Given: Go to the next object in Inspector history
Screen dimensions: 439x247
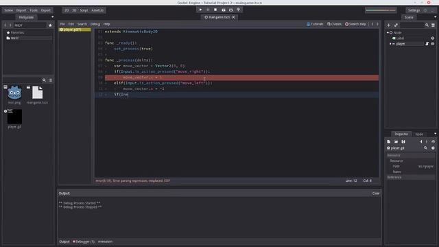Looking at the screenshot, I should click(x=427, y=142).
